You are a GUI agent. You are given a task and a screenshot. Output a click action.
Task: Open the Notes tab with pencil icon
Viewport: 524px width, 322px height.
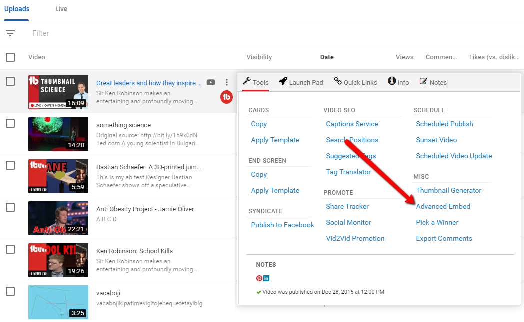coord(433,82)
